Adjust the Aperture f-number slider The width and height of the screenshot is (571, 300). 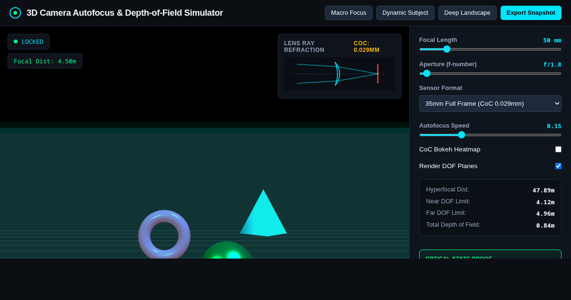click(x=490, y=73)
